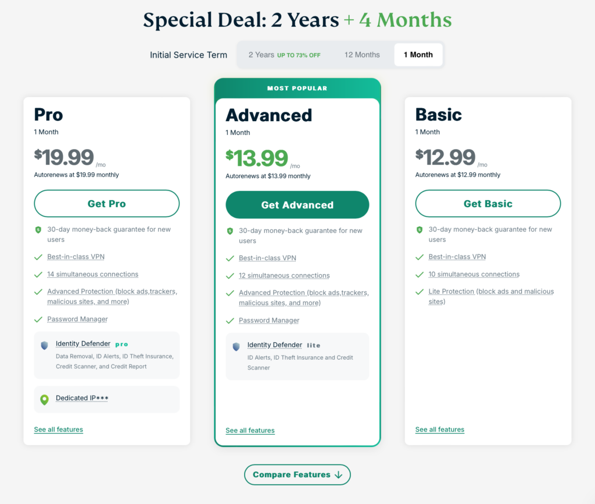The image size is (595, 504).
Task: Open See all features in Basic plan
Action: (x=439, y=430)
